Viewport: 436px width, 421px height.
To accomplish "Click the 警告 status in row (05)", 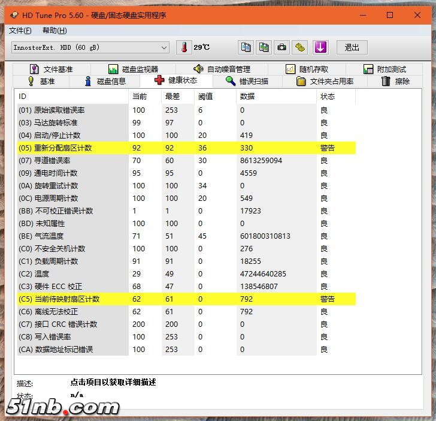I will tap(327, 148).
